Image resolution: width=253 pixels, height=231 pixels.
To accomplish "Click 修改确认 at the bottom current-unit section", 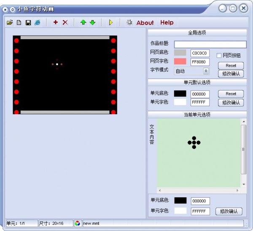I will [229, 211].
